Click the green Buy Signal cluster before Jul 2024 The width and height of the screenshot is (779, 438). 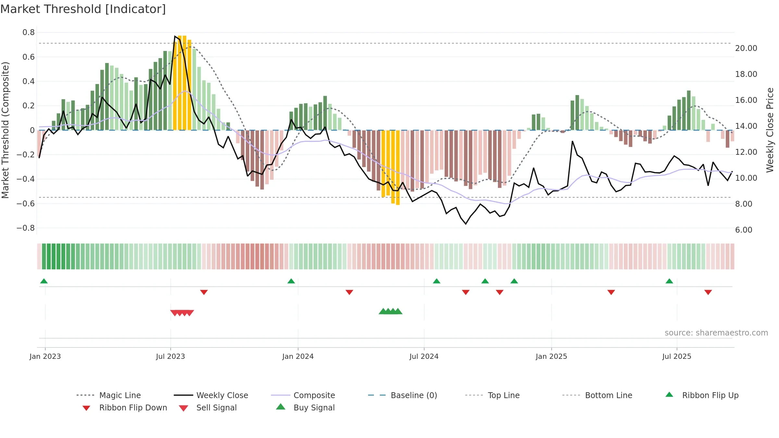tap(390, 311)
